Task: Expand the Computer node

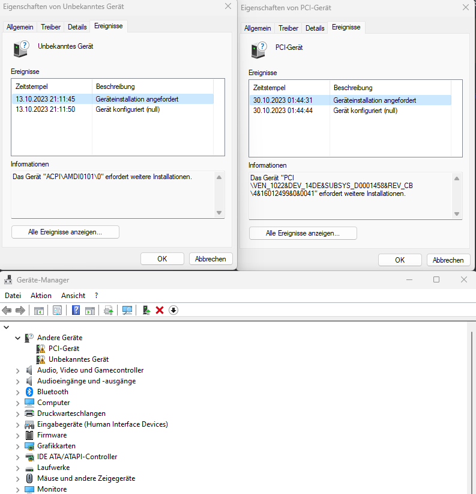Action: [17, 403]
